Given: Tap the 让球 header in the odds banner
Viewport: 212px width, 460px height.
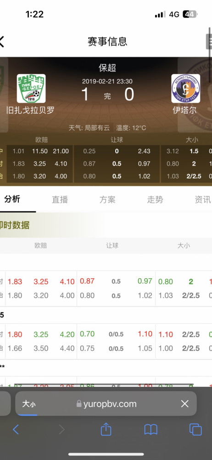Looking at the screenshot, I should point(117,140).
